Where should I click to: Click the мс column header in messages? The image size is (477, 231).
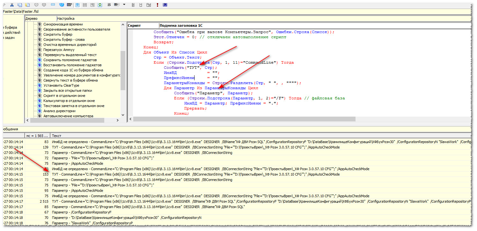pyautogui.click(x=37, y=135)
